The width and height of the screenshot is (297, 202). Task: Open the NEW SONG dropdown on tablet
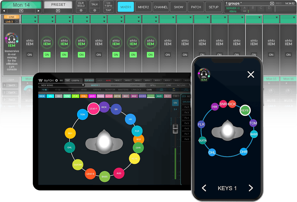click(83, 85)
